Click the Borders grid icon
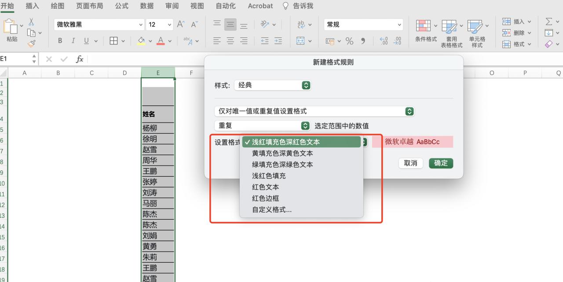Viewport: 563px width, 282px height. click(x=113, y=41)
